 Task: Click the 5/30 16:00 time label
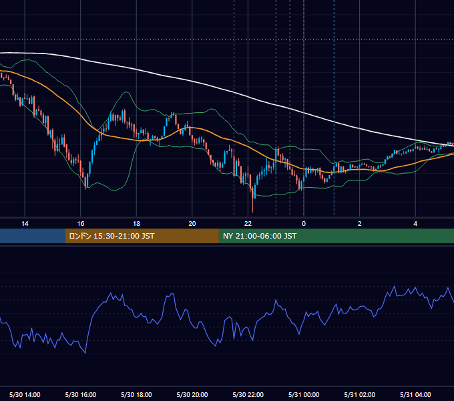(81, 394)
